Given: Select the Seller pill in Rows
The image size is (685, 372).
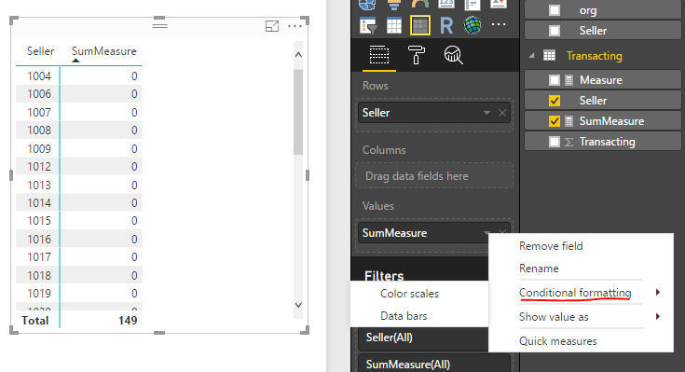Looking at the screenshot, I should 434,113.
